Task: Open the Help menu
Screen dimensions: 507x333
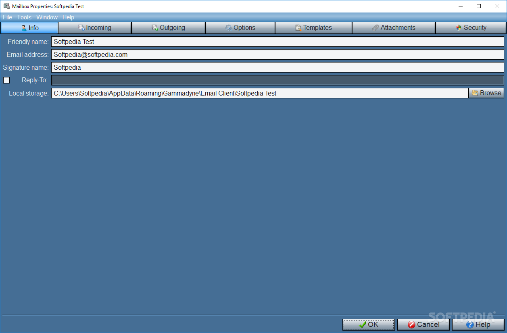Action: (68, 17)
